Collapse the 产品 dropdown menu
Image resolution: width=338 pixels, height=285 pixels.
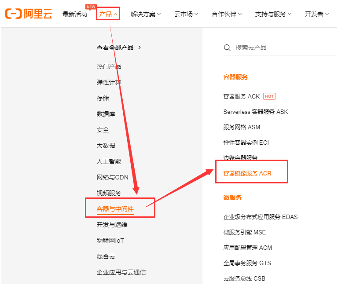[x=108, y=14]
